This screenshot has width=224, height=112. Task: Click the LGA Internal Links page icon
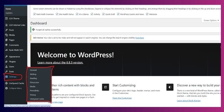6,25
